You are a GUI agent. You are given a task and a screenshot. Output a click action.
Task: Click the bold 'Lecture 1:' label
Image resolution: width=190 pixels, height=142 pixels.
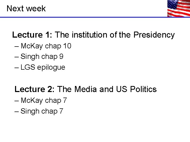pyautogui.click(x=33, y=35)
